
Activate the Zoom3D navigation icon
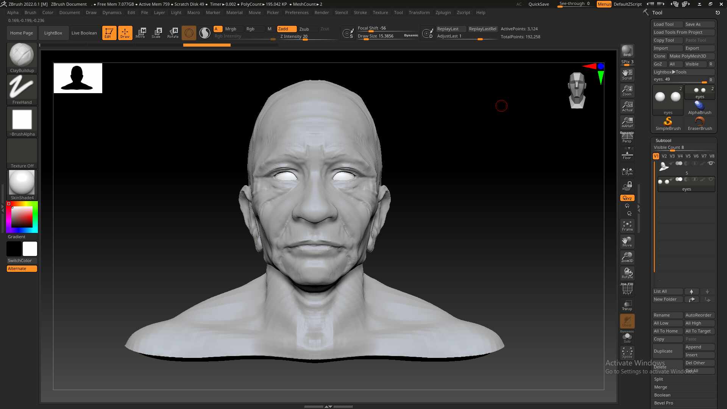pyautogui.click(x=627, y=257)
